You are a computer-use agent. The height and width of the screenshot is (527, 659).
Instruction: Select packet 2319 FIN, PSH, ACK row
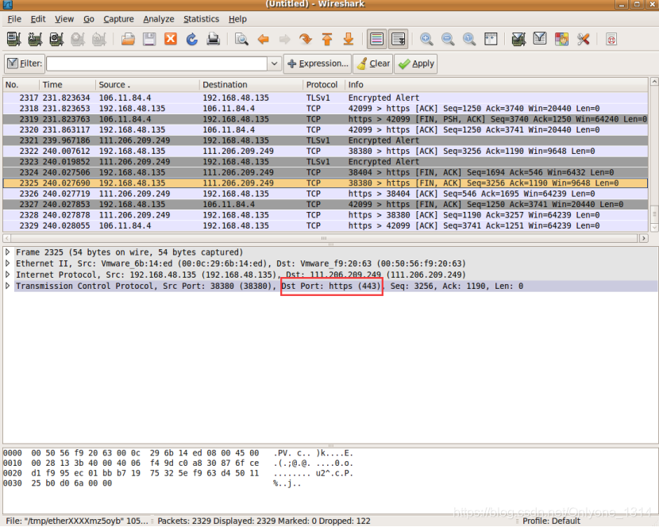pos(326,119)
